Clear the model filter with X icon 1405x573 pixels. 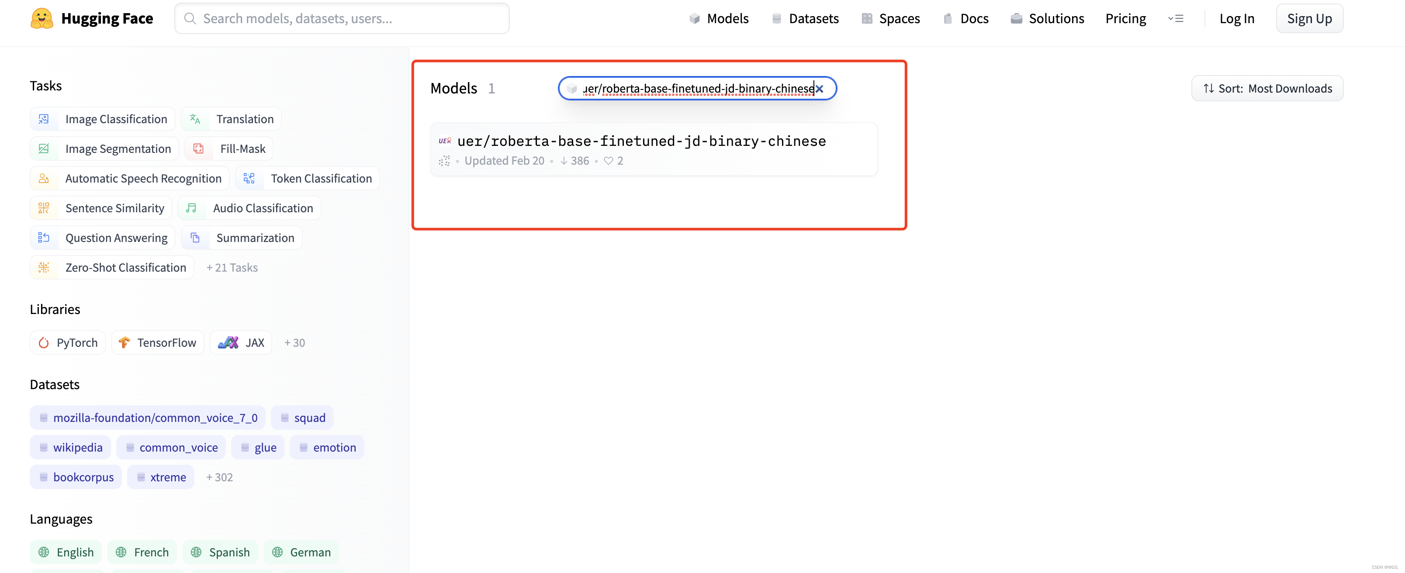click(819, 89)
